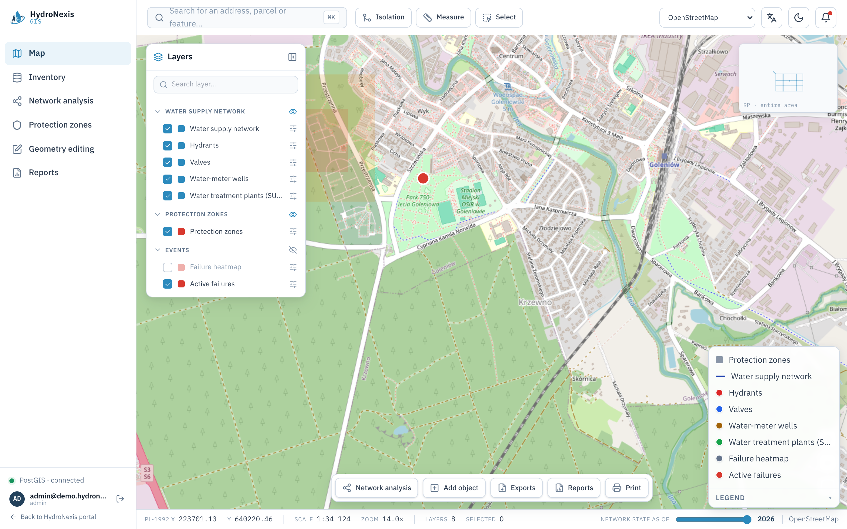This screenshot has width=847, height=529.
Task: Follow Back to HydroNexis portal link
Action: pyautogui.click(x=53, y=517)
